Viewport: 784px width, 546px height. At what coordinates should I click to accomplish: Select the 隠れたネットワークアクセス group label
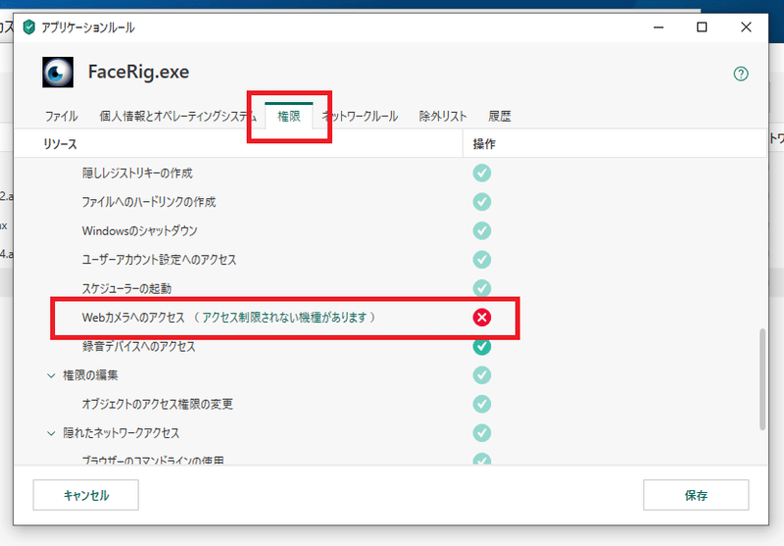point(121,433)
